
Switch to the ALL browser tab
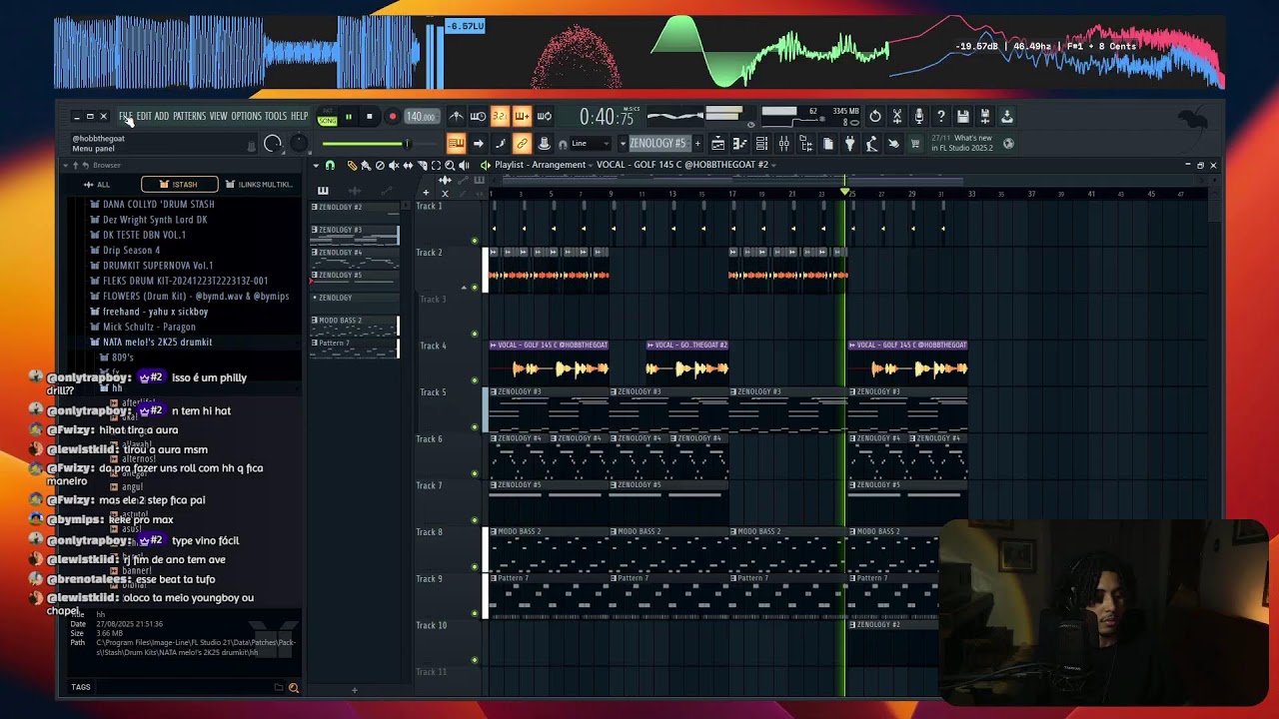tap(97, 185)
